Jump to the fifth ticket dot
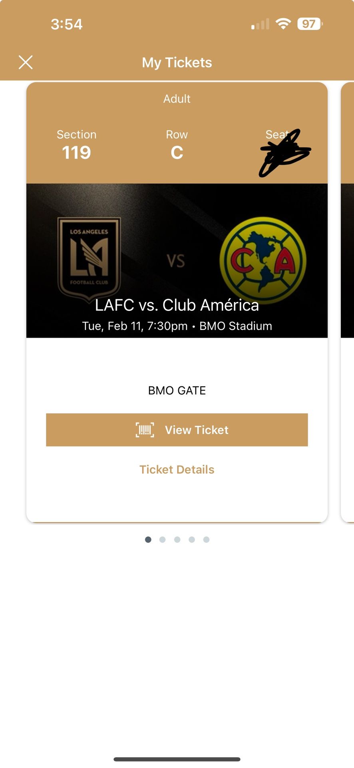 206,540
